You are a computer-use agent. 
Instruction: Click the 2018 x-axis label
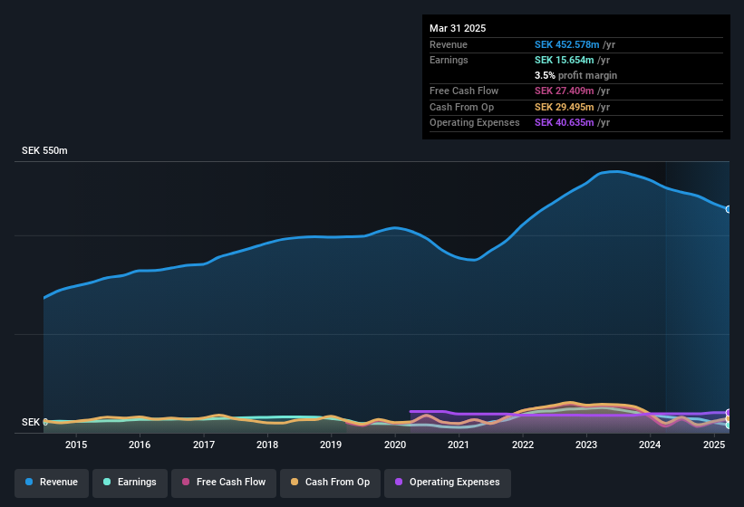click(x=267, y=445)
